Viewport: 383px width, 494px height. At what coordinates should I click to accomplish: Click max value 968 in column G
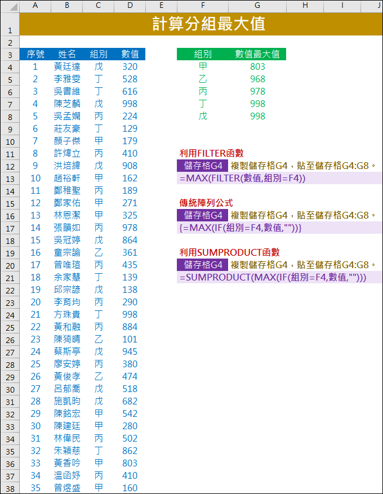pos(257,79)
